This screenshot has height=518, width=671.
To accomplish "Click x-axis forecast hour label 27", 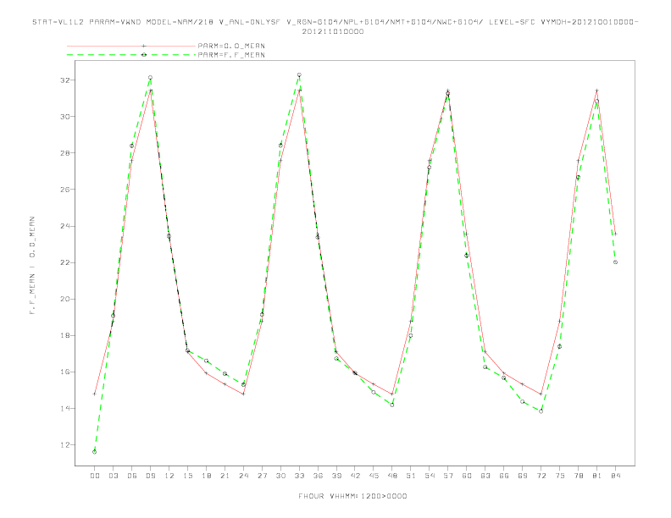I will (x=262, y=476).
